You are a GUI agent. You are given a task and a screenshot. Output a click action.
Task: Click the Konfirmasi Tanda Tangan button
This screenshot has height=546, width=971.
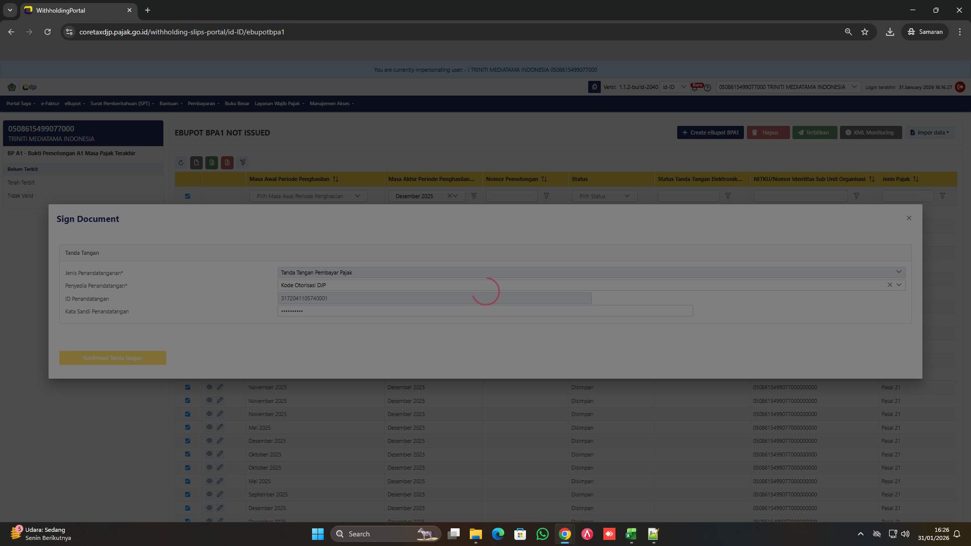tap(112, 357)
